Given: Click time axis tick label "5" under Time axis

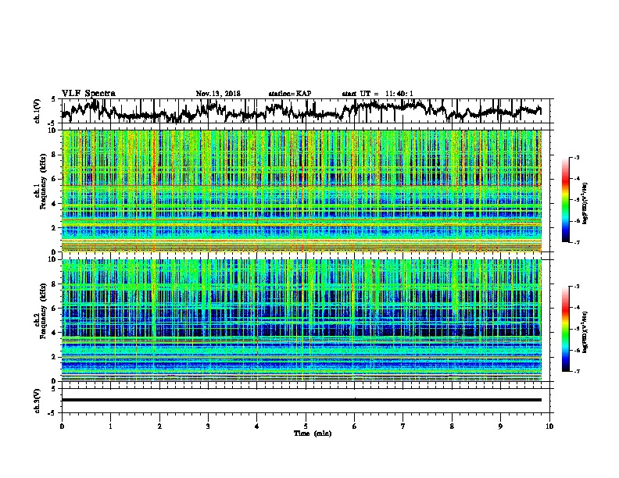Looking at the screenshot, I should pos(306,426).
